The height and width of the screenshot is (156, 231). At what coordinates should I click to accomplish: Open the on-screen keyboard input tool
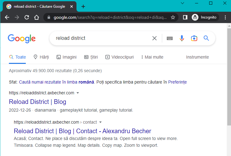click(x=170, y=38)
